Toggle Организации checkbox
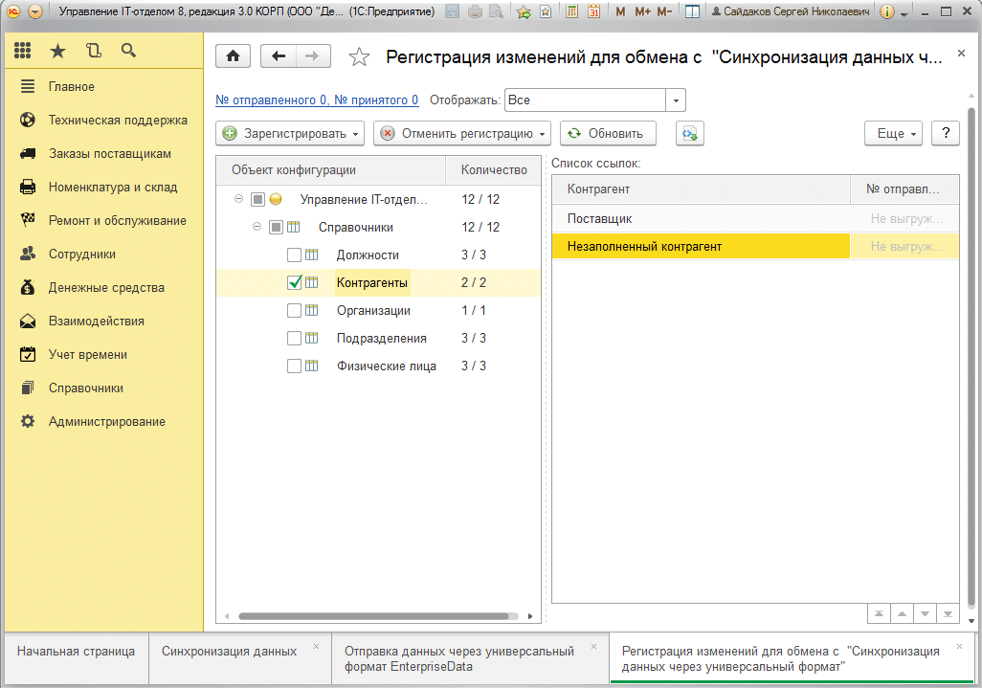Viewport: 982px width, 688px height. coord(295,310)
